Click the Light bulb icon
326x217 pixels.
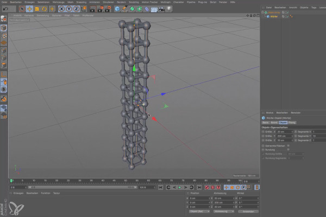tap(169, 9)
